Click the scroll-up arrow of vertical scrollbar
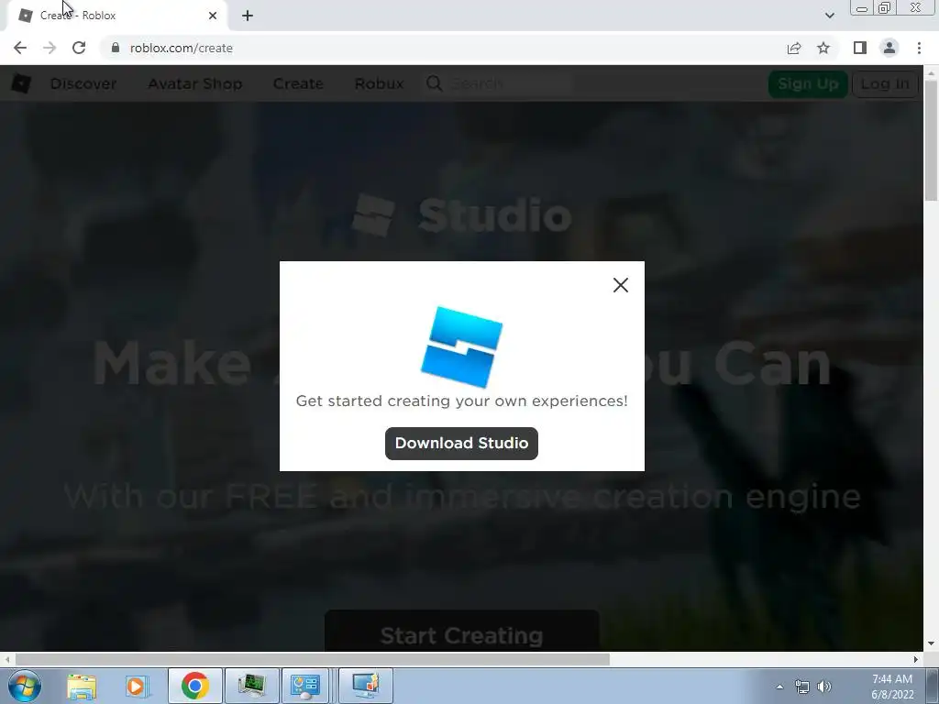 tap(931, 72)
